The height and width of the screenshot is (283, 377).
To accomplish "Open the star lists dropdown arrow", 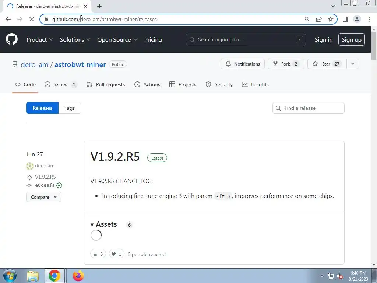I will (353, 64).
